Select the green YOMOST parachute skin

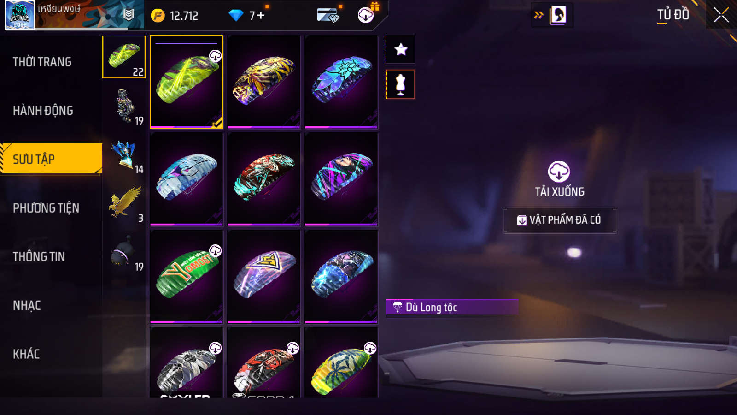click(x=187, y=276)
